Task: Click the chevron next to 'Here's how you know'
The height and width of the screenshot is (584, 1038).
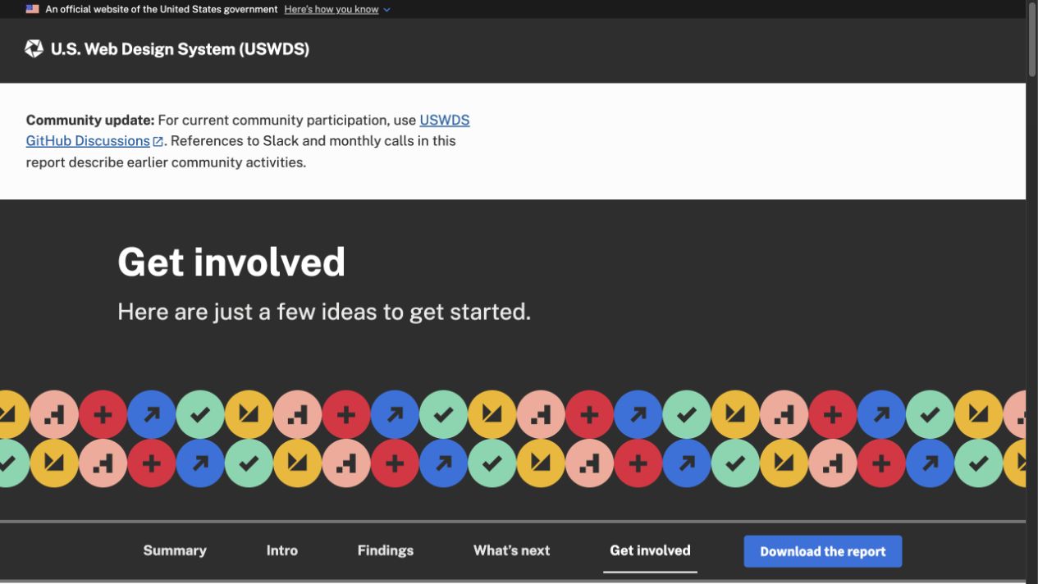Action: click(x=386, y=10)
